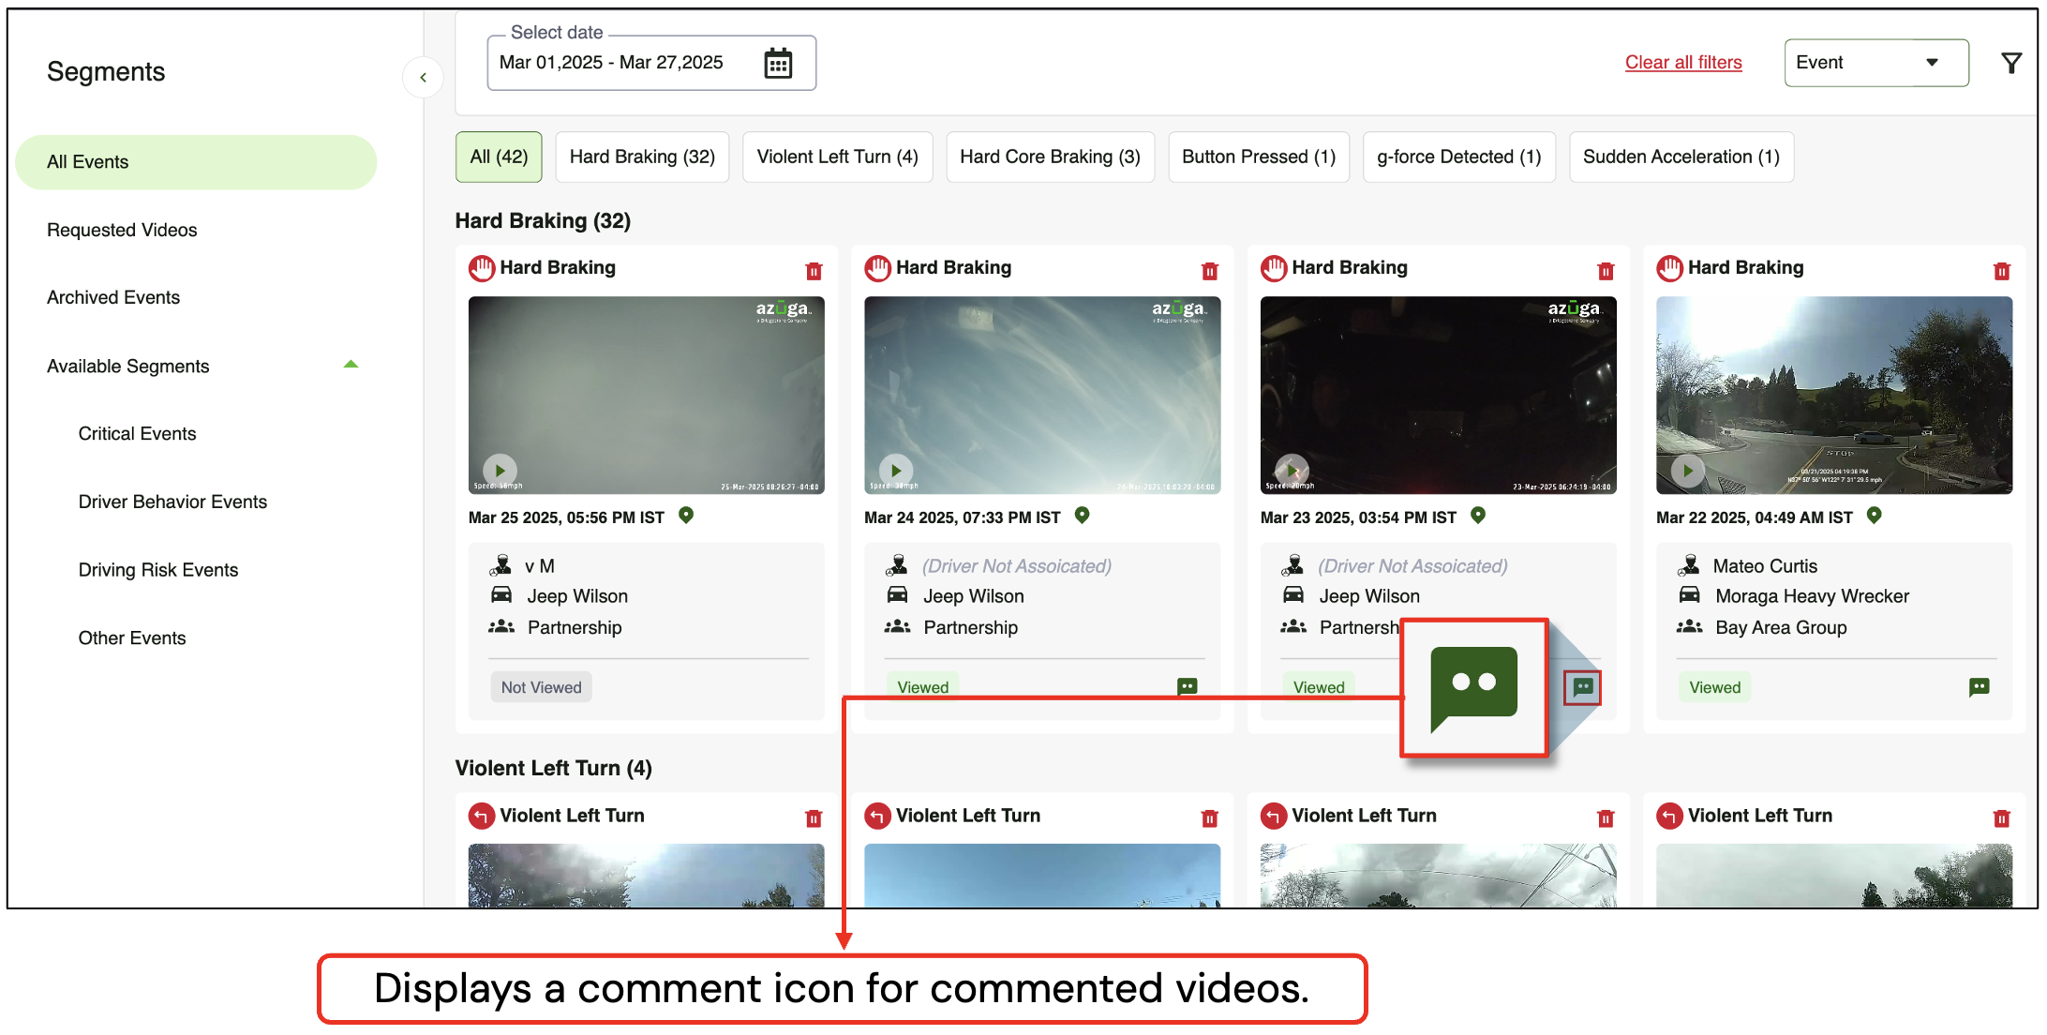Open comments on the Mar 24 event

point(1187,686)
